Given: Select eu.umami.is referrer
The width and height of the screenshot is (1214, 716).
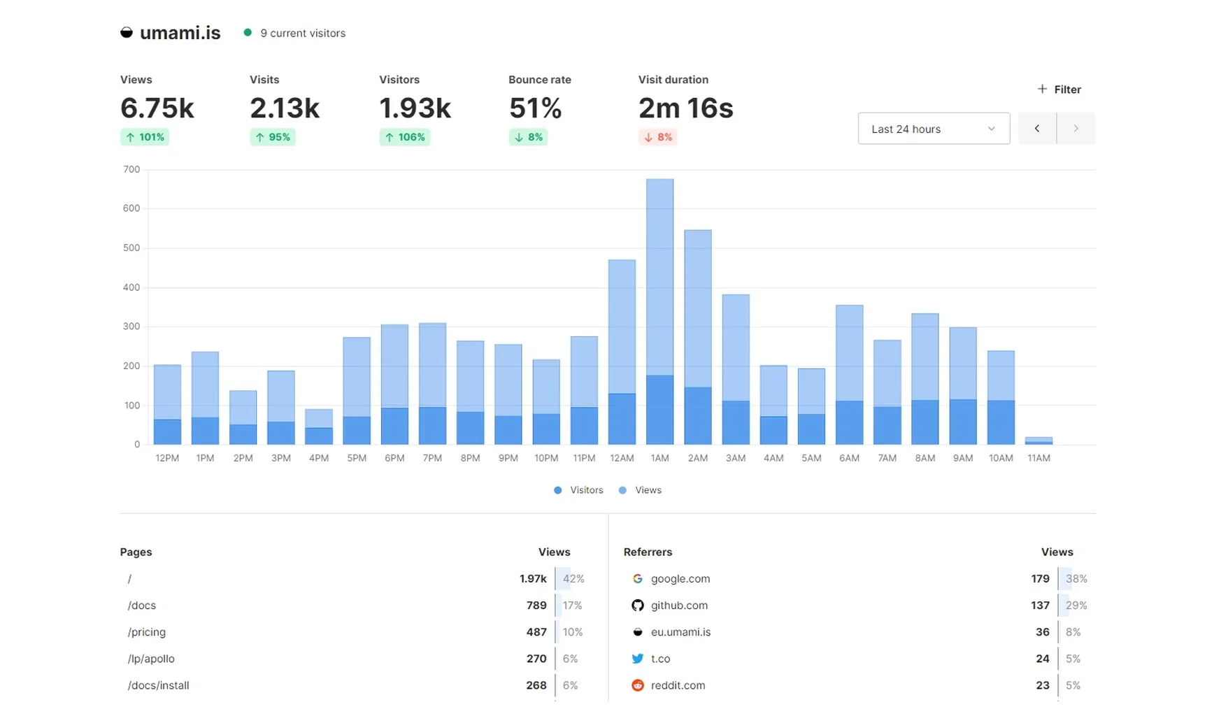Looking at the screenshot, I should [680, 632].
